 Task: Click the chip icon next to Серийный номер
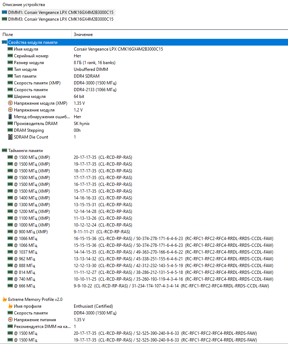click(x=10, y=56)
